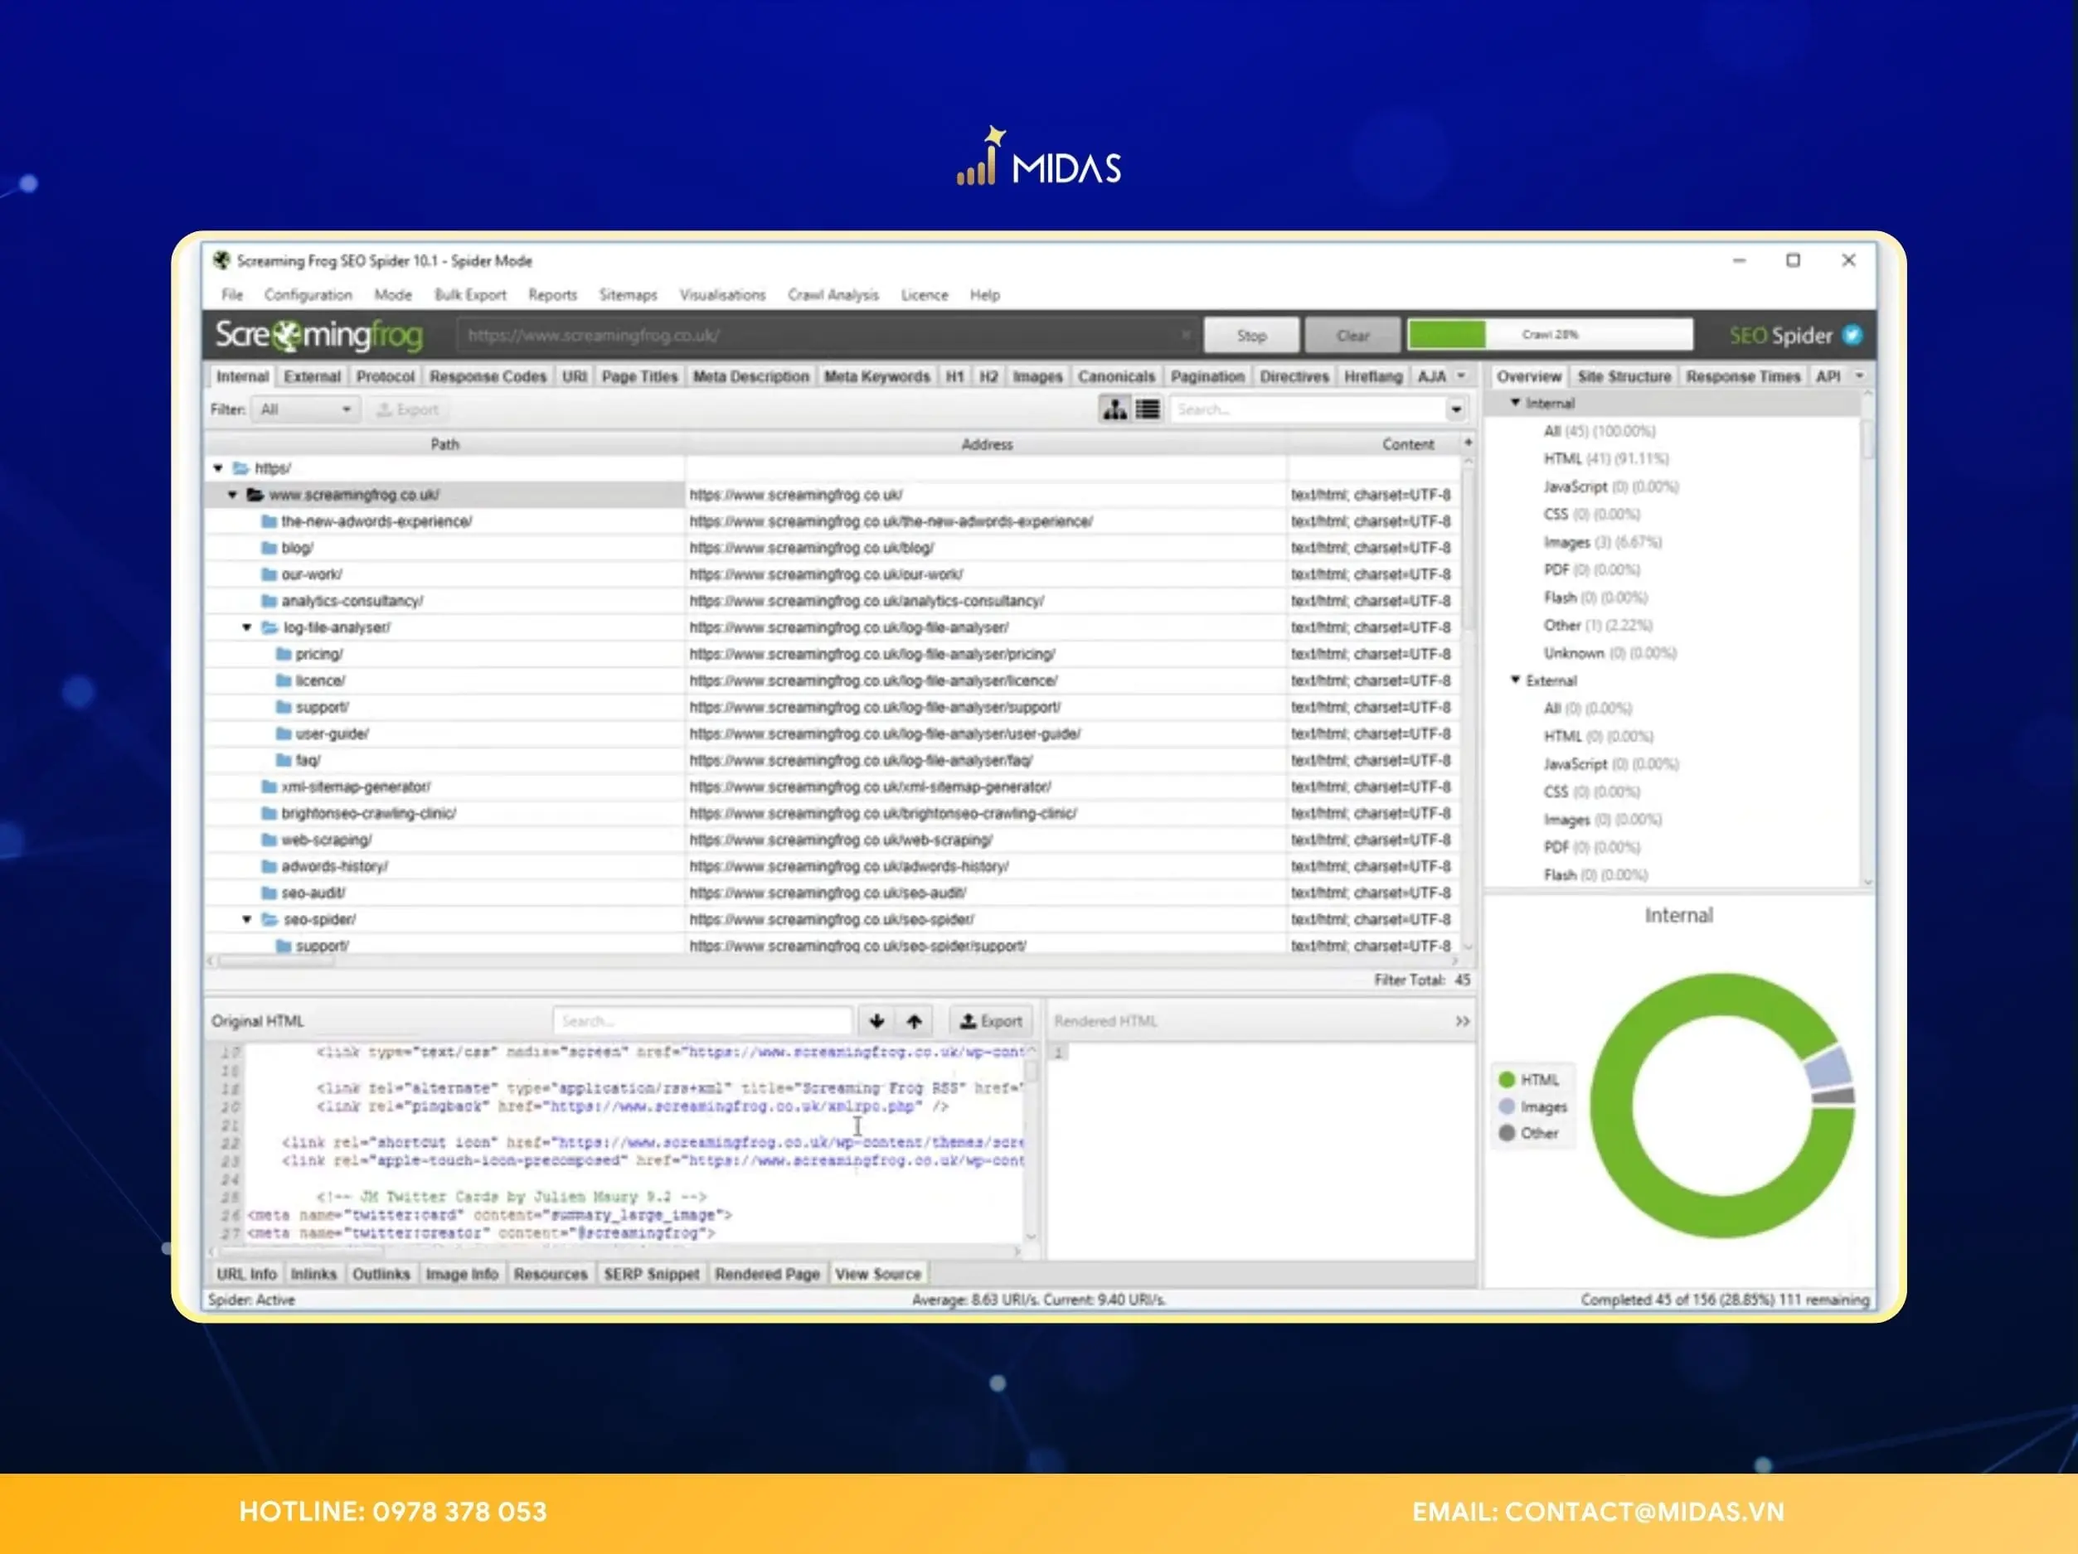
Task: Click the Original HTML search field
Action: (x=702, y=1020)
